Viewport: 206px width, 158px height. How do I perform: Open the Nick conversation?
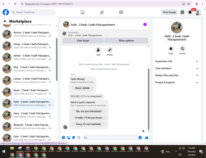coord(28,69)
